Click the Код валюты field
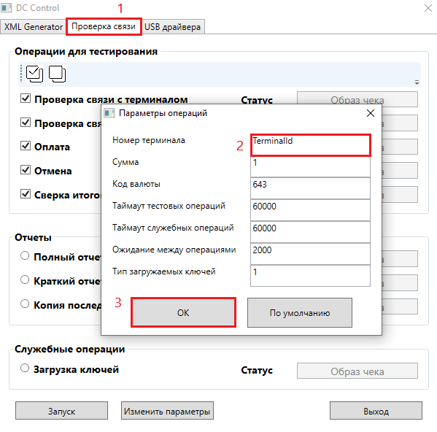This screenshot has height=432, width=437. pos(311,188)
